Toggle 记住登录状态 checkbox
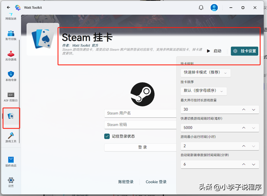The width and height of the screenshot is (267, 196). [x=107, y=136]
